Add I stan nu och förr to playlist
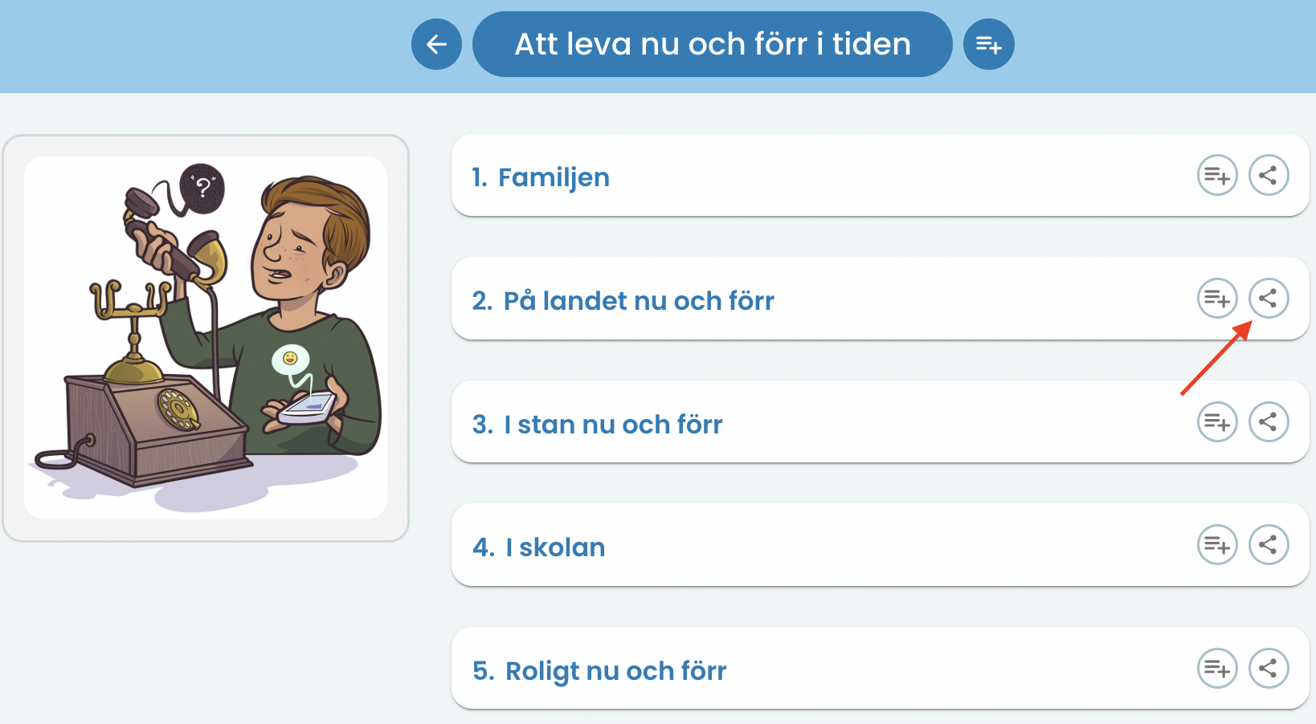Screen dimensions: 1316x724 point(1217,422)
